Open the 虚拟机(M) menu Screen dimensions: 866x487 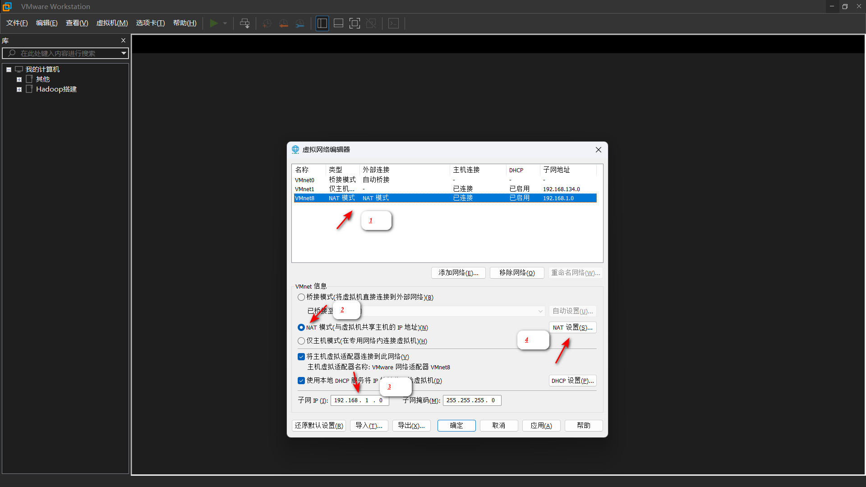[x=112, y=23]
